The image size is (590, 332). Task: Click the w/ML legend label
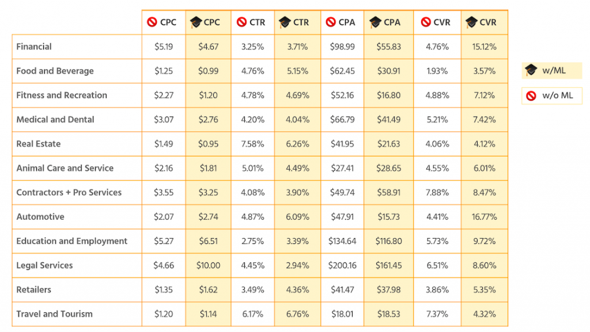(x=555, y=70)
